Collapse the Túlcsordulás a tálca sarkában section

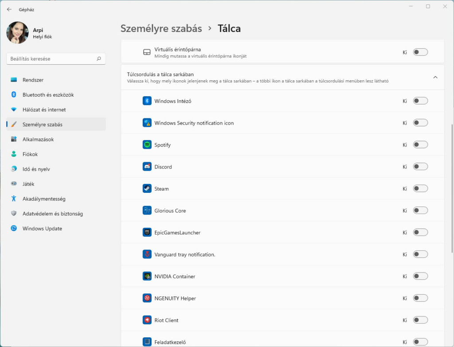click(x=435, y=77)
